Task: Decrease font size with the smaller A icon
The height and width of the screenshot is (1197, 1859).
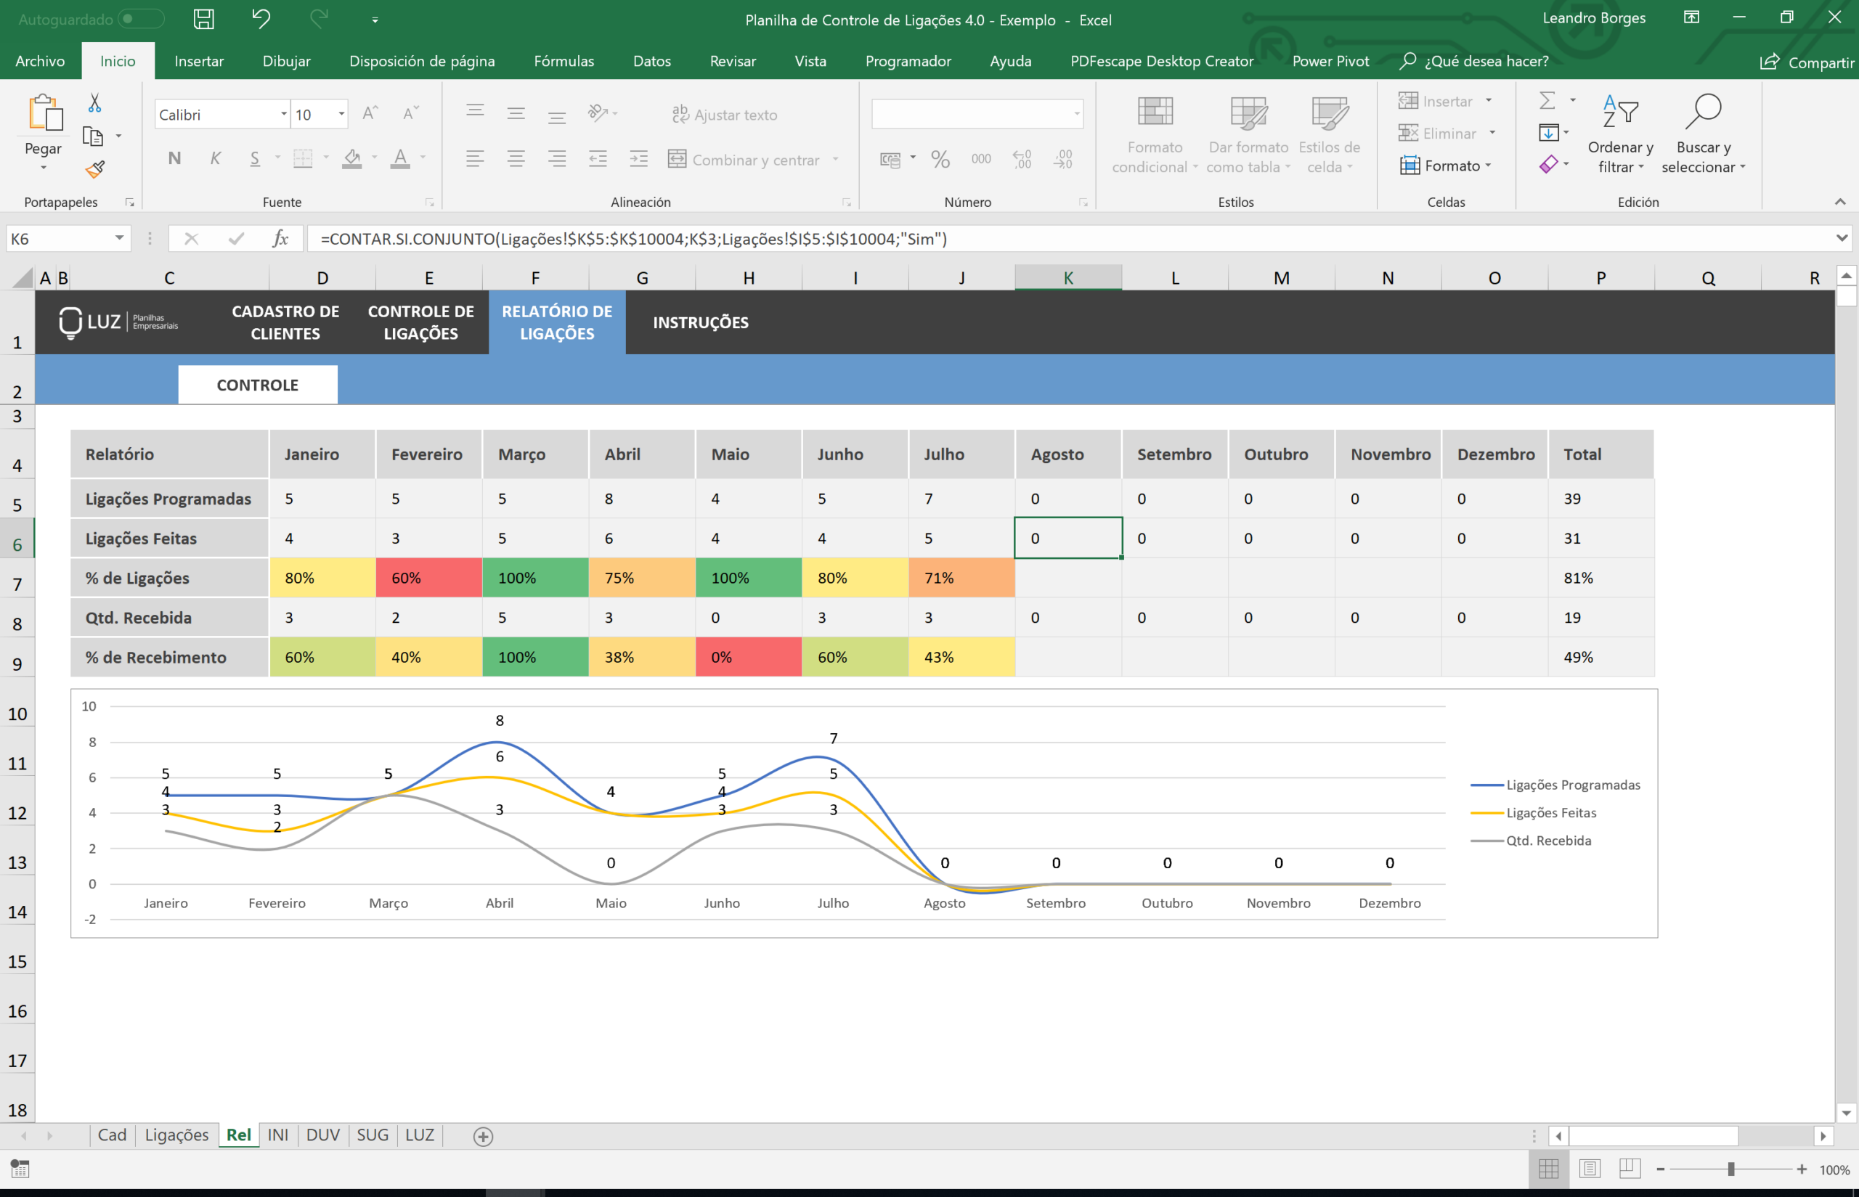Action: click(410, 113)
